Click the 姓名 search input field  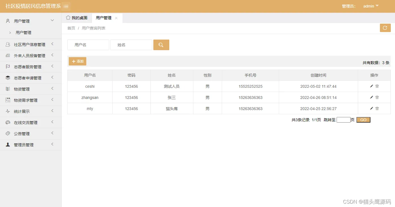(131, 45)
